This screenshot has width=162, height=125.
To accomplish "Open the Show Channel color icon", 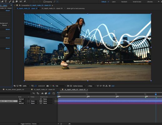I will click(x=53, y=86).
